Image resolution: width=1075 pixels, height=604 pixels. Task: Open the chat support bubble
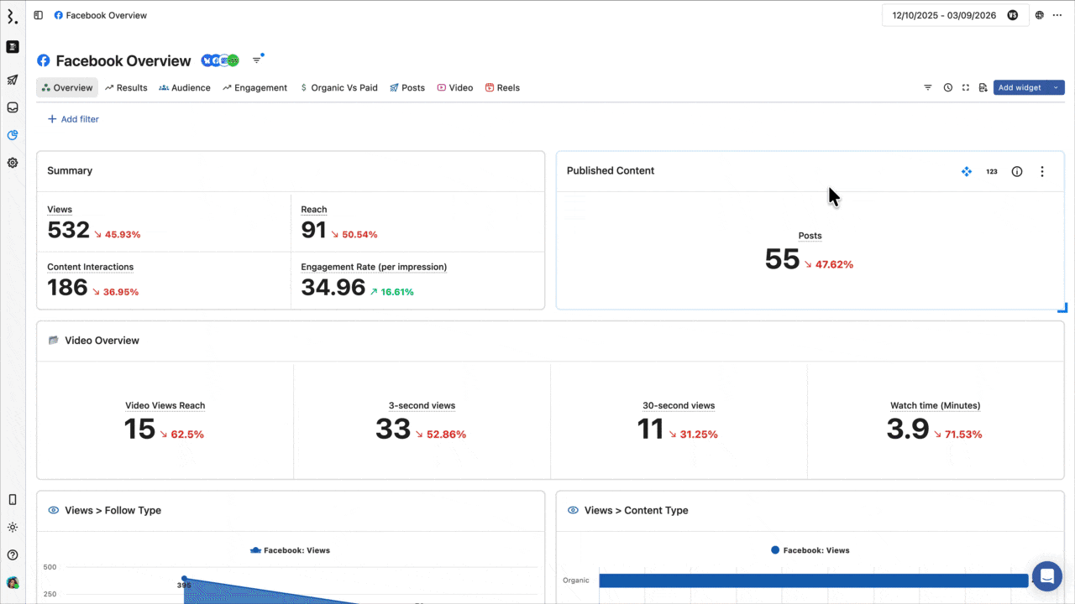click(1047, 576)
